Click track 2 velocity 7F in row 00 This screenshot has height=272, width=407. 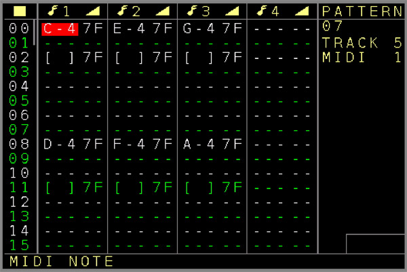tap(163, 28)
